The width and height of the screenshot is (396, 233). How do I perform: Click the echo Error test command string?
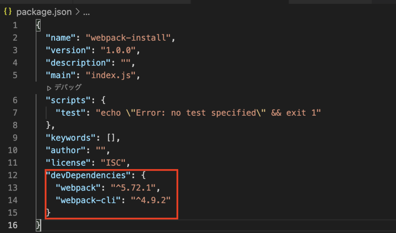click(x=208, y=113)
